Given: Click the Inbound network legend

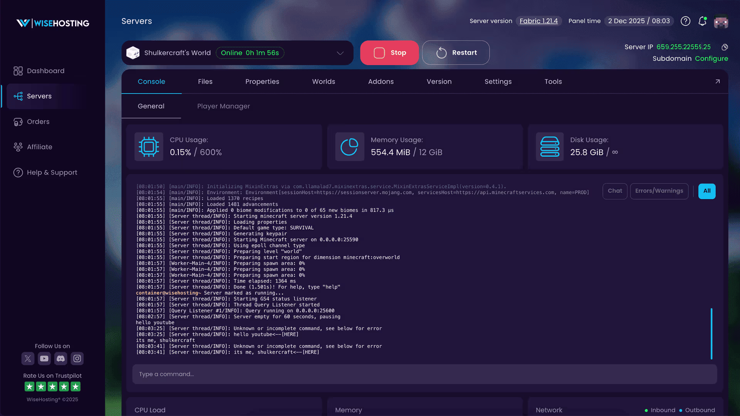Looking at the screenshot, I should pos(660,410).
